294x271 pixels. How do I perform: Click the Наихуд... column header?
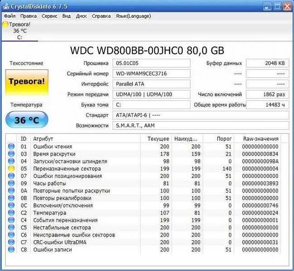click(187, 139)
